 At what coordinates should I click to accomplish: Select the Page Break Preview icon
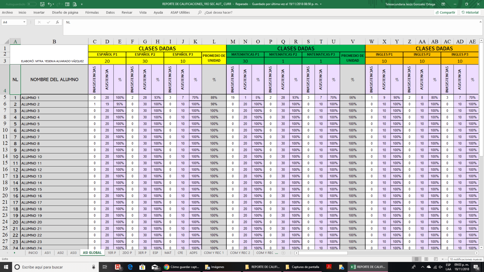[x=436, y=259]
